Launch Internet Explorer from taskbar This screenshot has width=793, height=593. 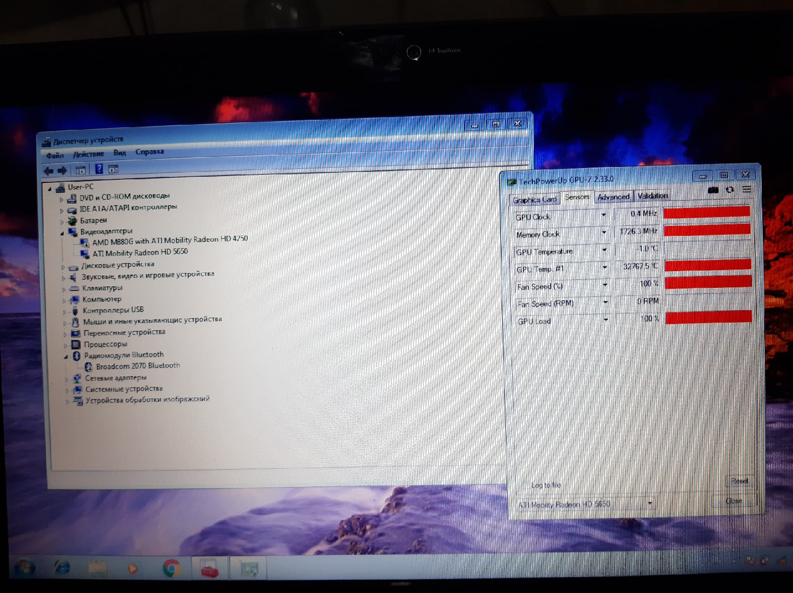click(x=62, y=568)
